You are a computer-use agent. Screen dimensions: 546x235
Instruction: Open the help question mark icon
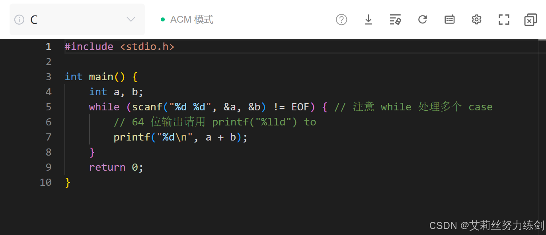pos(341,19)
